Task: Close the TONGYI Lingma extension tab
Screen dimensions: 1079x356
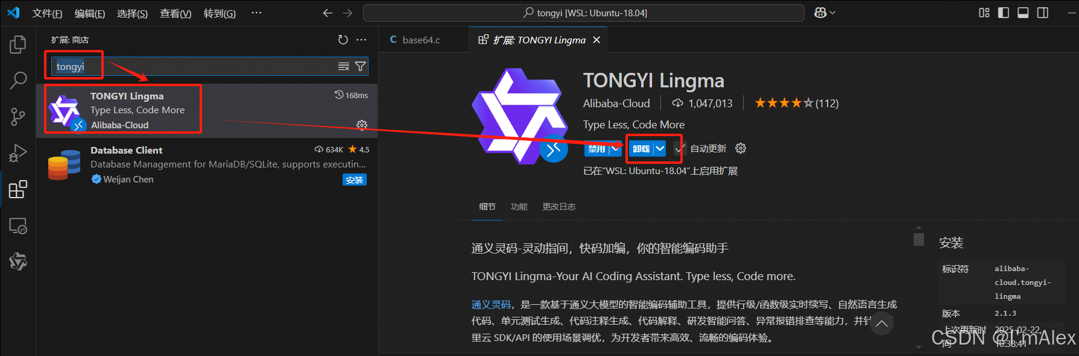Action: (596, 40)
